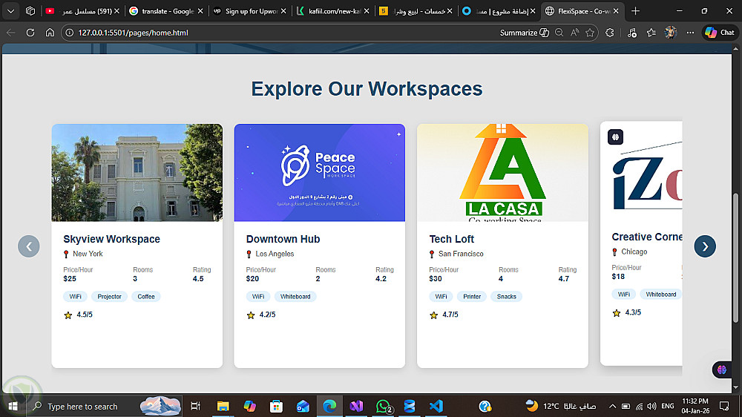
Task: Open the Settings and more ellipsis menu
Action: coord(690,33)
